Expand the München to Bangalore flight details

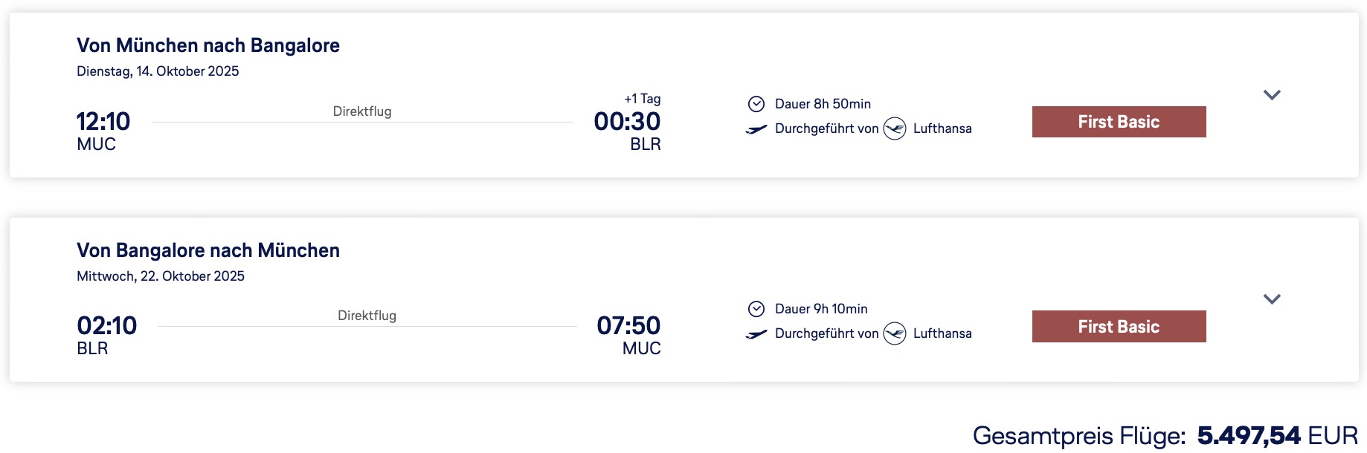click(x=1272, y=95)
